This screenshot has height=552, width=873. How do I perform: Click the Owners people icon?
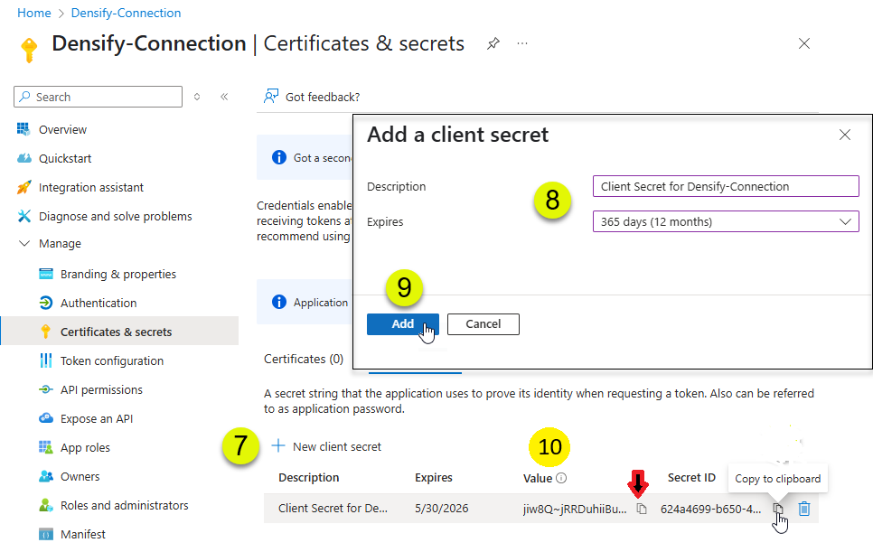click(x=46, y=476)
